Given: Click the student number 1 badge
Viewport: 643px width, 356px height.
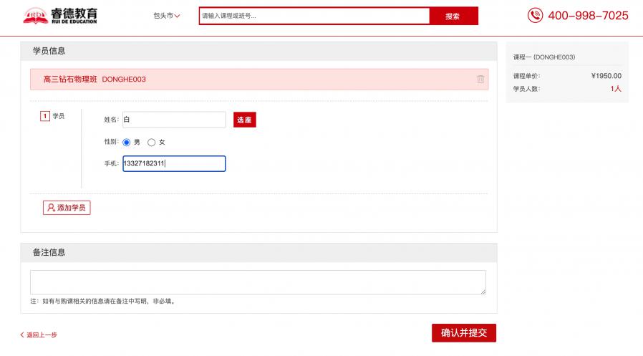Looking at the screenshot, I should pyautogui.click(x=45, y=116).
